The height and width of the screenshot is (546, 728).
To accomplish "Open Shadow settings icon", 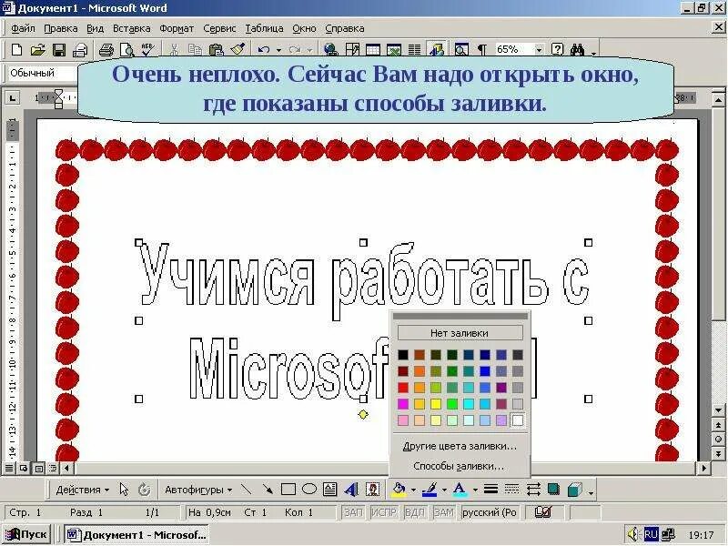I will 553,490.
